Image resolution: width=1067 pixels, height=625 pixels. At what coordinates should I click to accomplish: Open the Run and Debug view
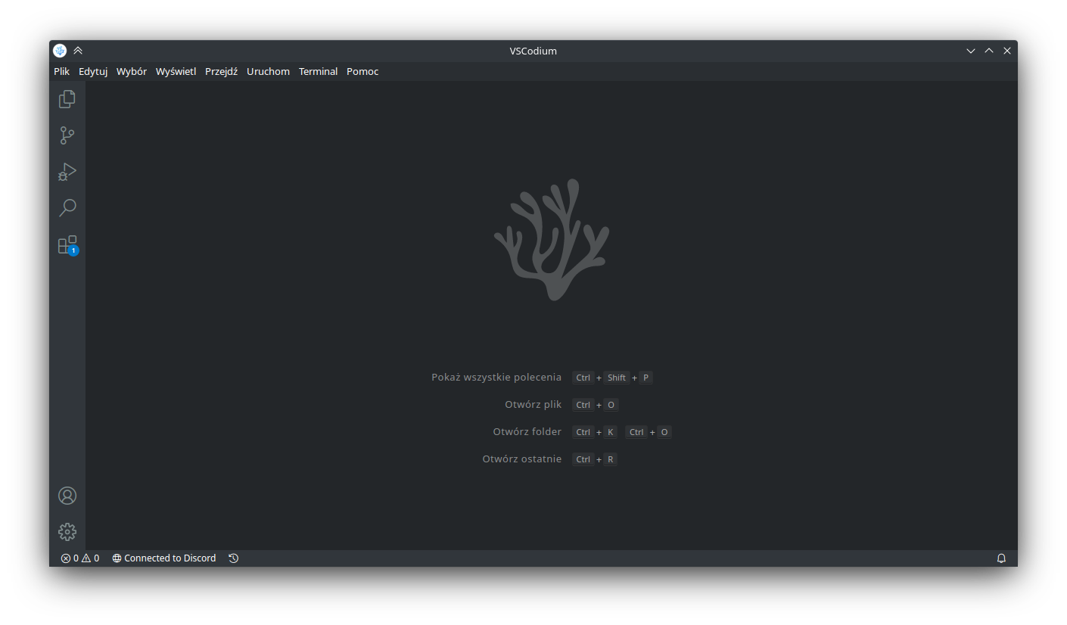tap(67, 172)
